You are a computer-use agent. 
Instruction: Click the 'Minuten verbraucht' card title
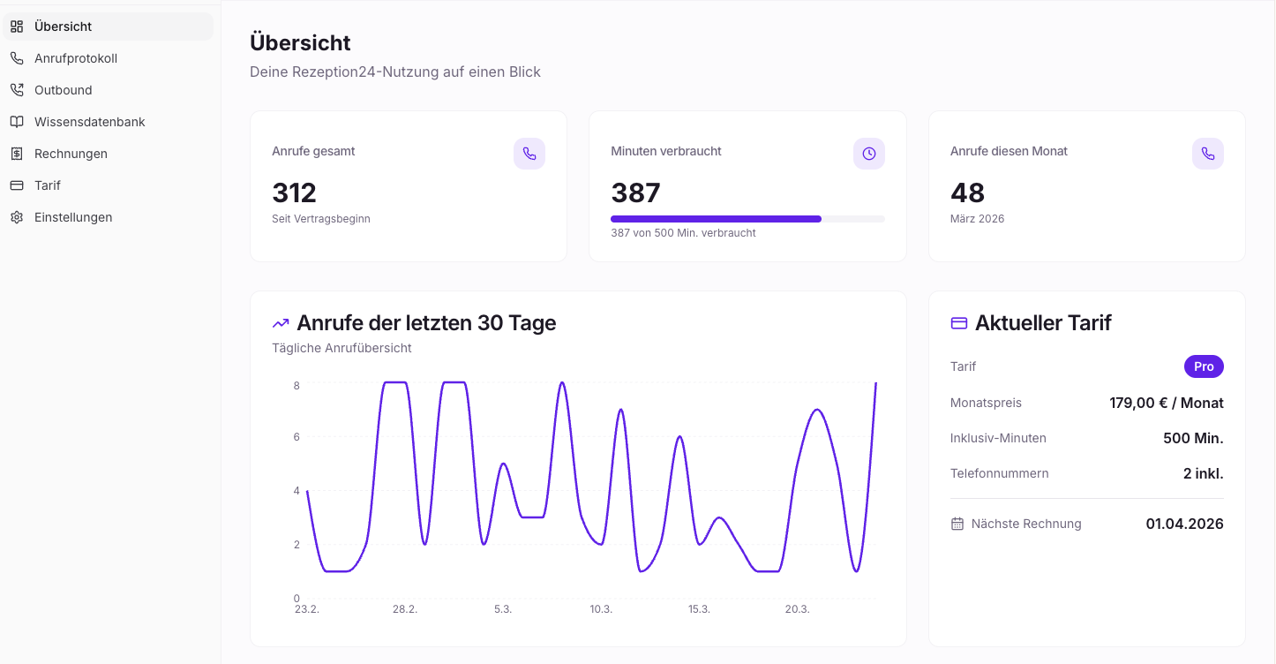coord(666,151)
